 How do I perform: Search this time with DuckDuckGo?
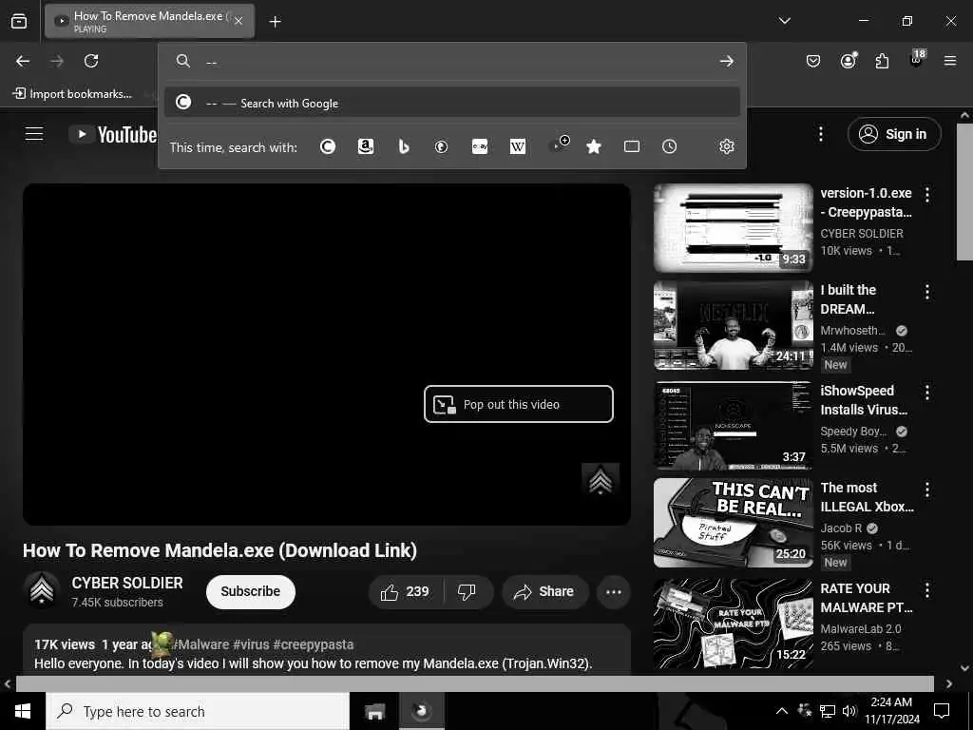click(x=441, y=146)
